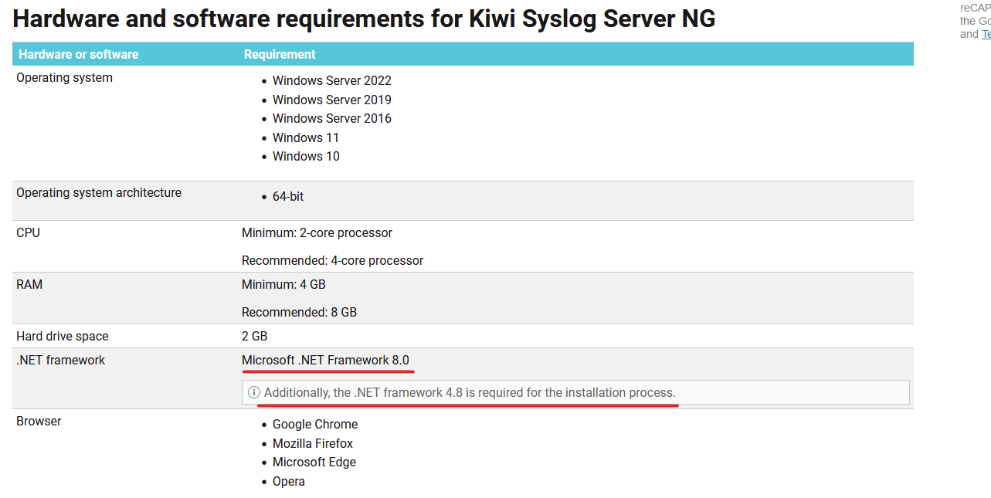991x498 pixels.
Task: Click the 'RAM' row label
Action: pos(29,284)
